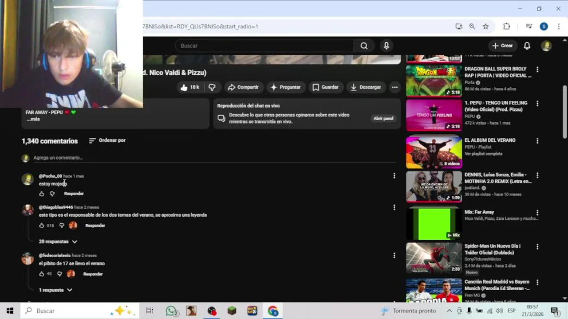The width and height of the screenshot is (568, 319).
Task: Dislike the @Pocho_08 comment
Action: point(52,194)
